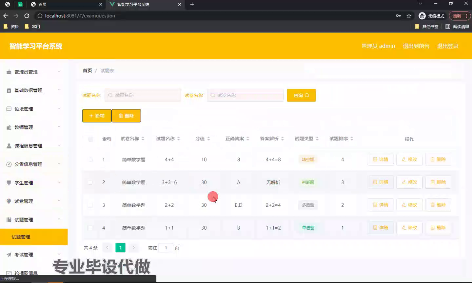Click 退出登录 logout link

tap(448, 46)
